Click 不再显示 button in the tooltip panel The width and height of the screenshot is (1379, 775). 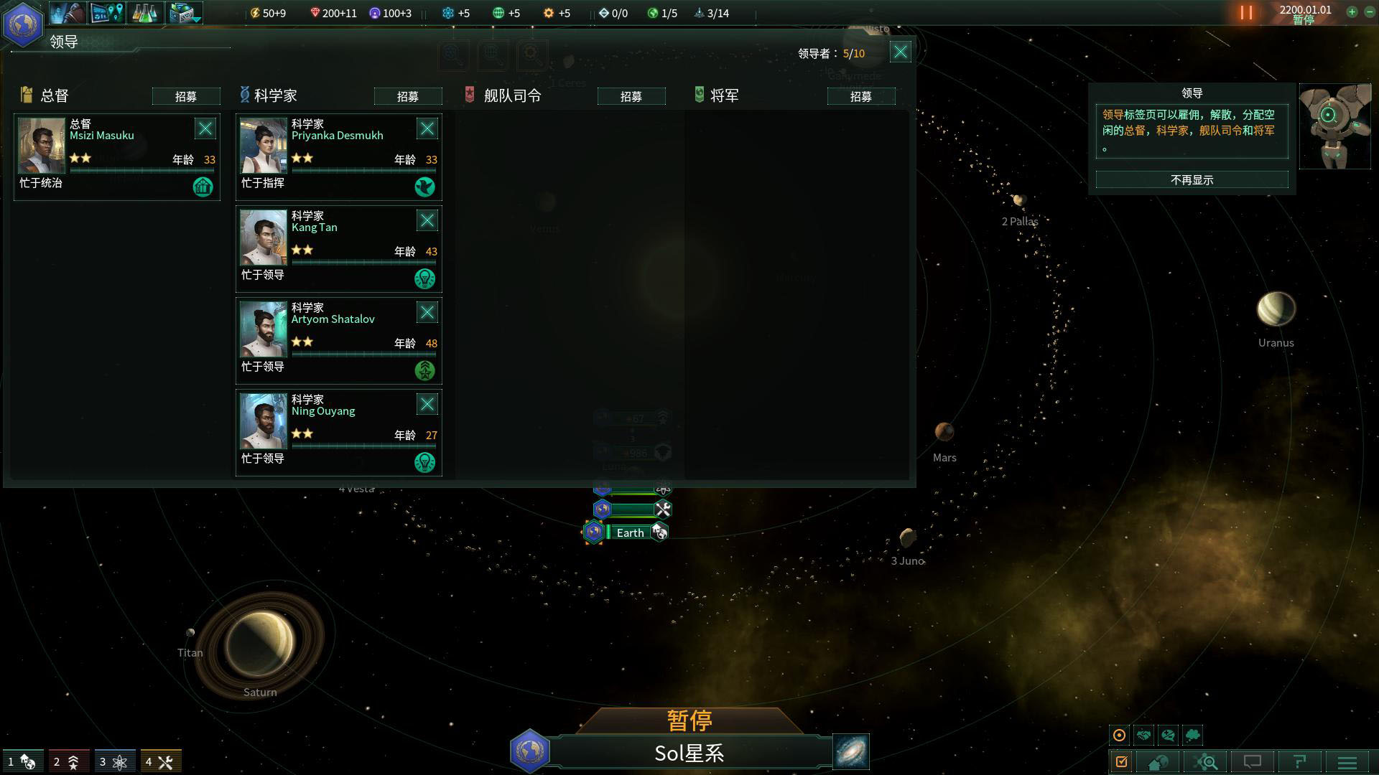click(1192, 179)
